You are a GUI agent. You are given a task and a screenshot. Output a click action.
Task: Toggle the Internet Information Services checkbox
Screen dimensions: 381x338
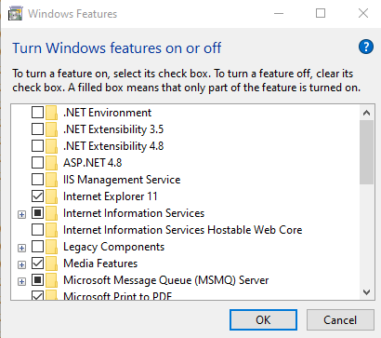37,212
